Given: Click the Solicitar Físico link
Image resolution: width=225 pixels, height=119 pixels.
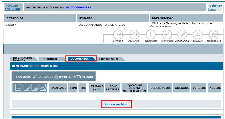Looking at the screenshot, I should click(215, 7).
